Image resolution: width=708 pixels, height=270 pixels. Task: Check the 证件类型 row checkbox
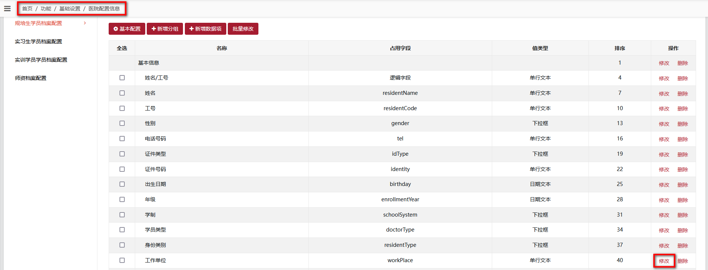[x=122, y=154]
